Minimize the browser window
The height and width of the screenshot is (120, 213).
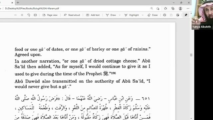[174, 3]
